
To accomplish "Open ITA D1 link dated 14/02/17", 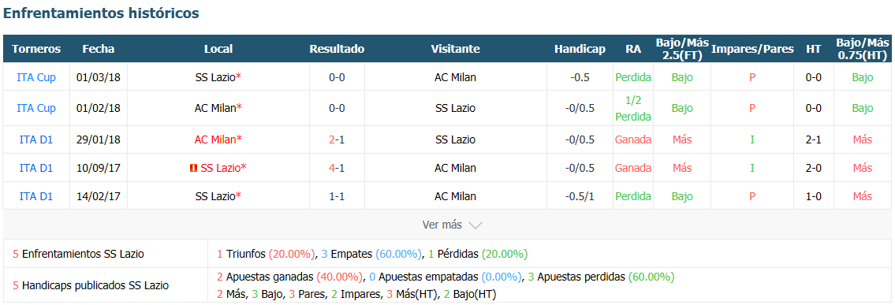I will click(36, 196).
